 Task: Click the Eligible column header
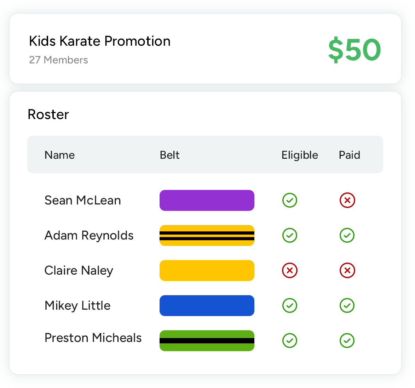[x=300, y=155]
